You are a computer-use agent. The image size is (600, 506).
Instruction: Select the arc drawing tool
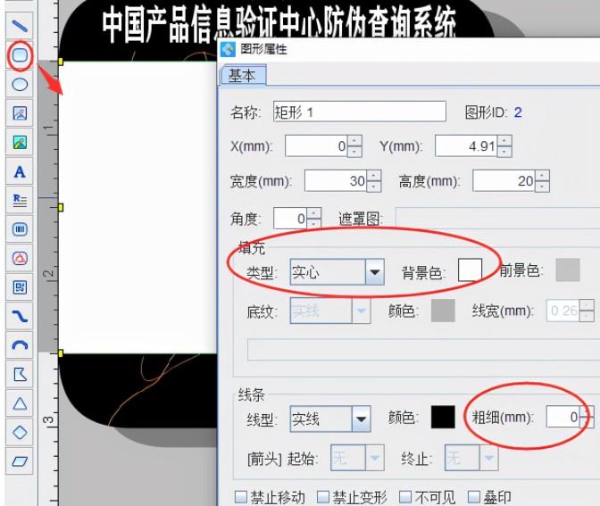click(20, 345)
